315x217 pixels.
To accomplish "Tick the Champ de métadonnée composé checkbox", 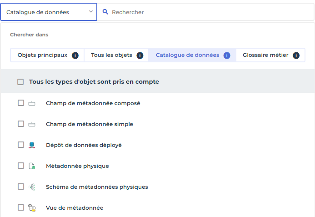I will coord(21,103).
